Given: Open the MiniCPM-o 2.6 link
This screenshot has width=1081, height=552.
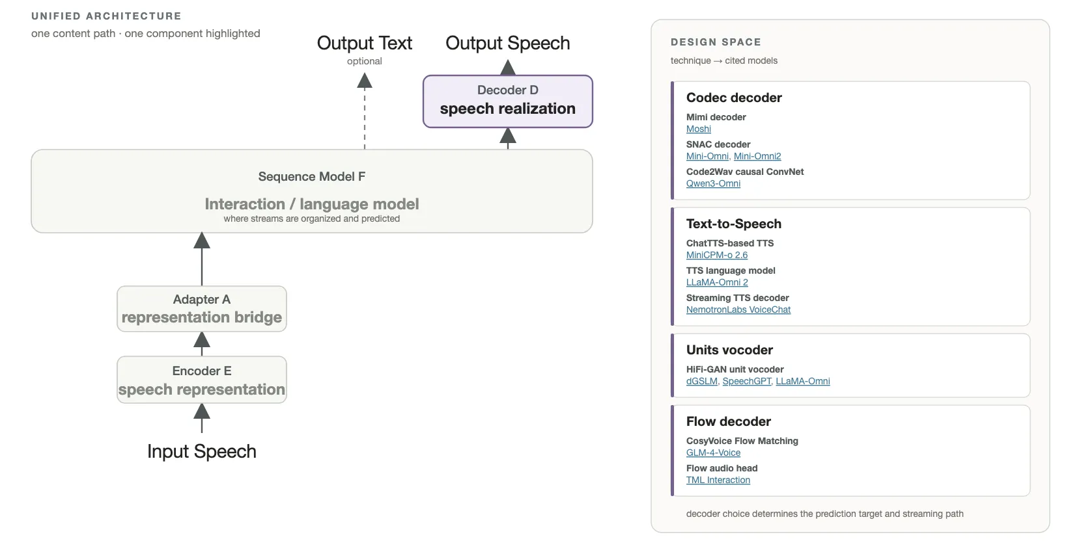Looking at the screenshot, I should pos(717,255).
